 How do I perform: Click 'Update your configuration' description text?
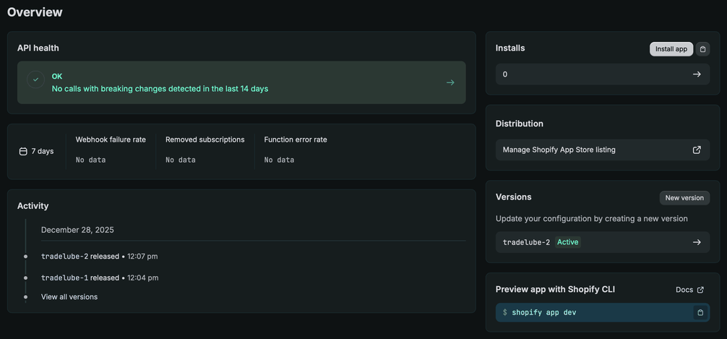coord(592,218)
